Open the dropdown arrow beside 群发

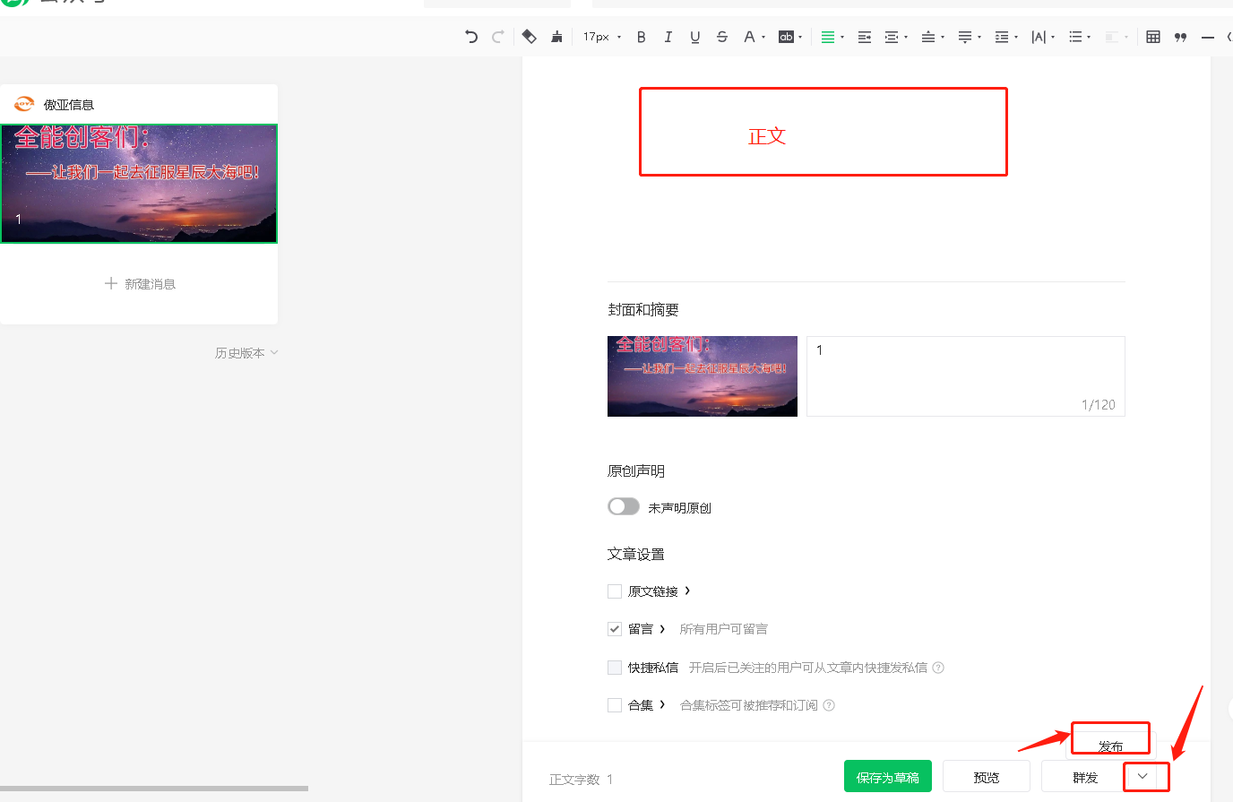[1142, 776]
